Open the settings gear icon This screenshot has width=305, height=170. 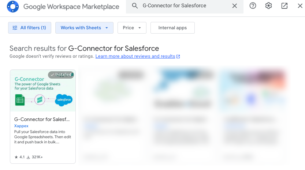click(x=268, y=6)
